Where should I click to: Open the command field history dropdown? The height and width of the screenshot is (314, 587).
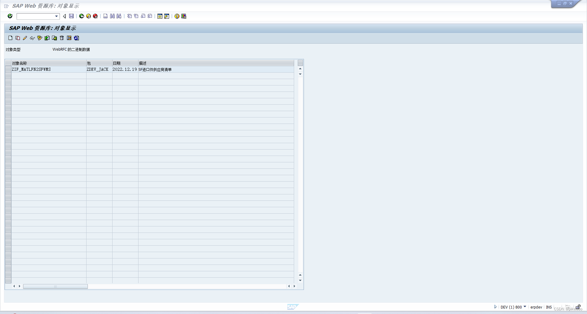57,16
